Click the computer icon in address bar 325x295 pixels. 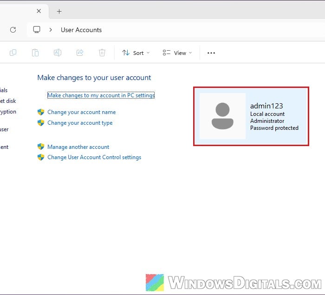point(37,29)
